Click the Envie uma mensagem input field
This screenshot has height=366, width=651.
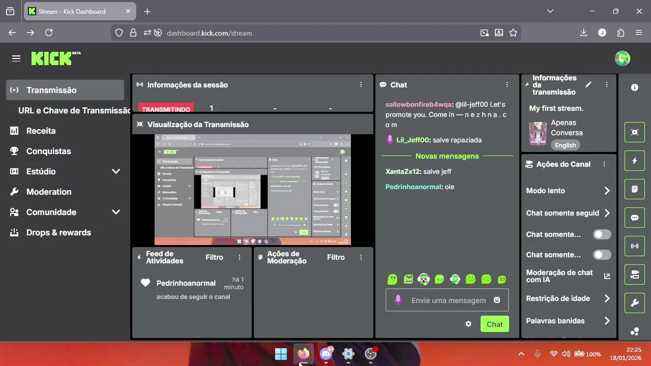(x=448, y=300)
